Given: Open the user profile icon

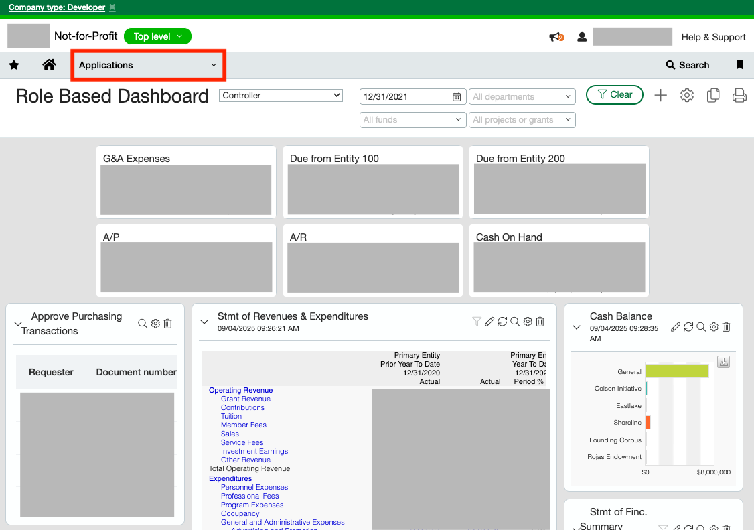Looking at the screenshot, I should tap(582, 37).
